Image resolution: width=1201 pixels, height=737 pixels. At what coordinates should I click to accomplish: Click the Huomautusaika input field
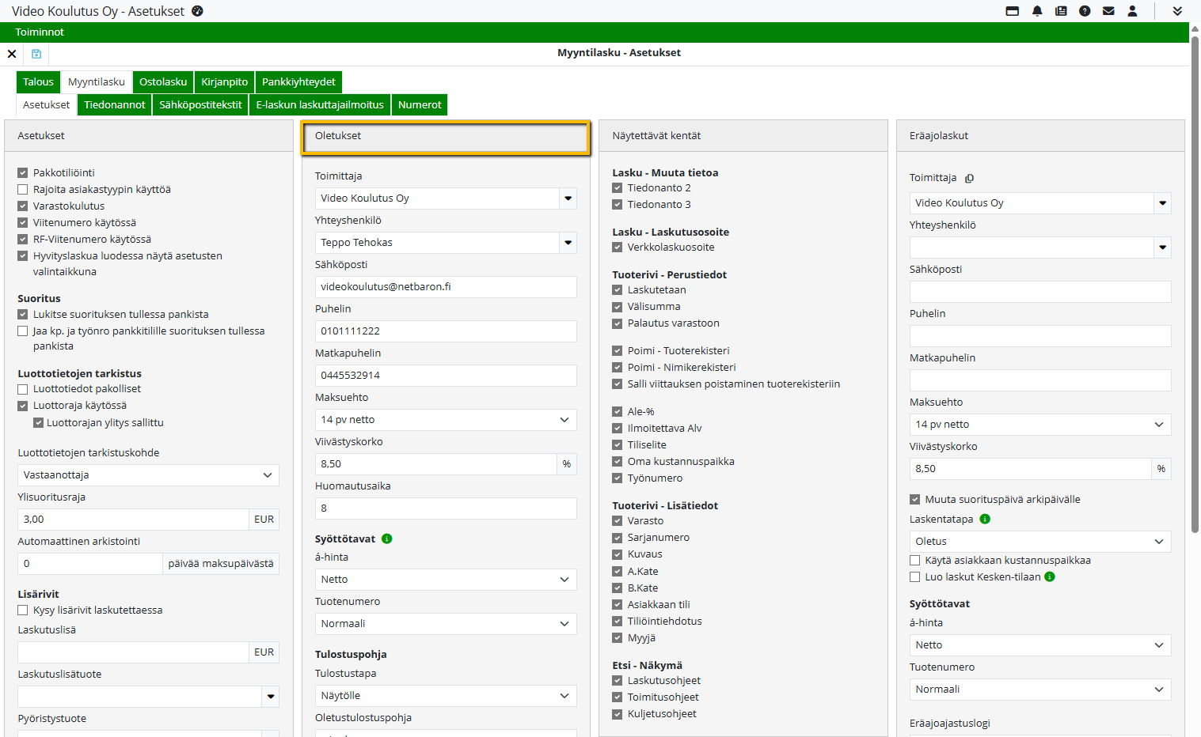pos(445,508)
